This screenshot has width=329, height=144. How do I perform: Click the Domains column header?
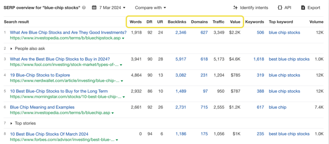pos(199,22)
